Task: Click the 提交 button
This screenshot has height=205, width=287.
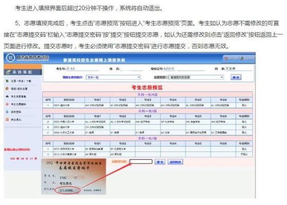Action: click(160, 162)
